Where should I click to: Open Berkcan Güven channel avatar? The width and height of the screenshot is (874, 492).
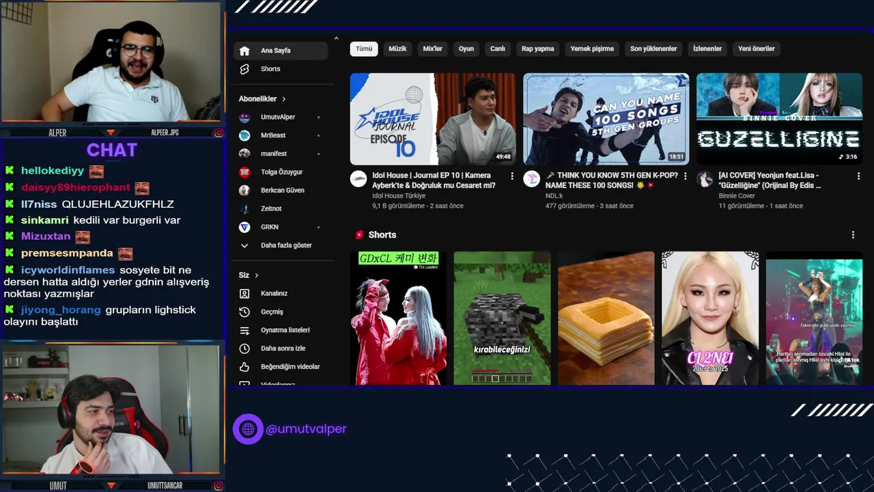click(244, 190)
